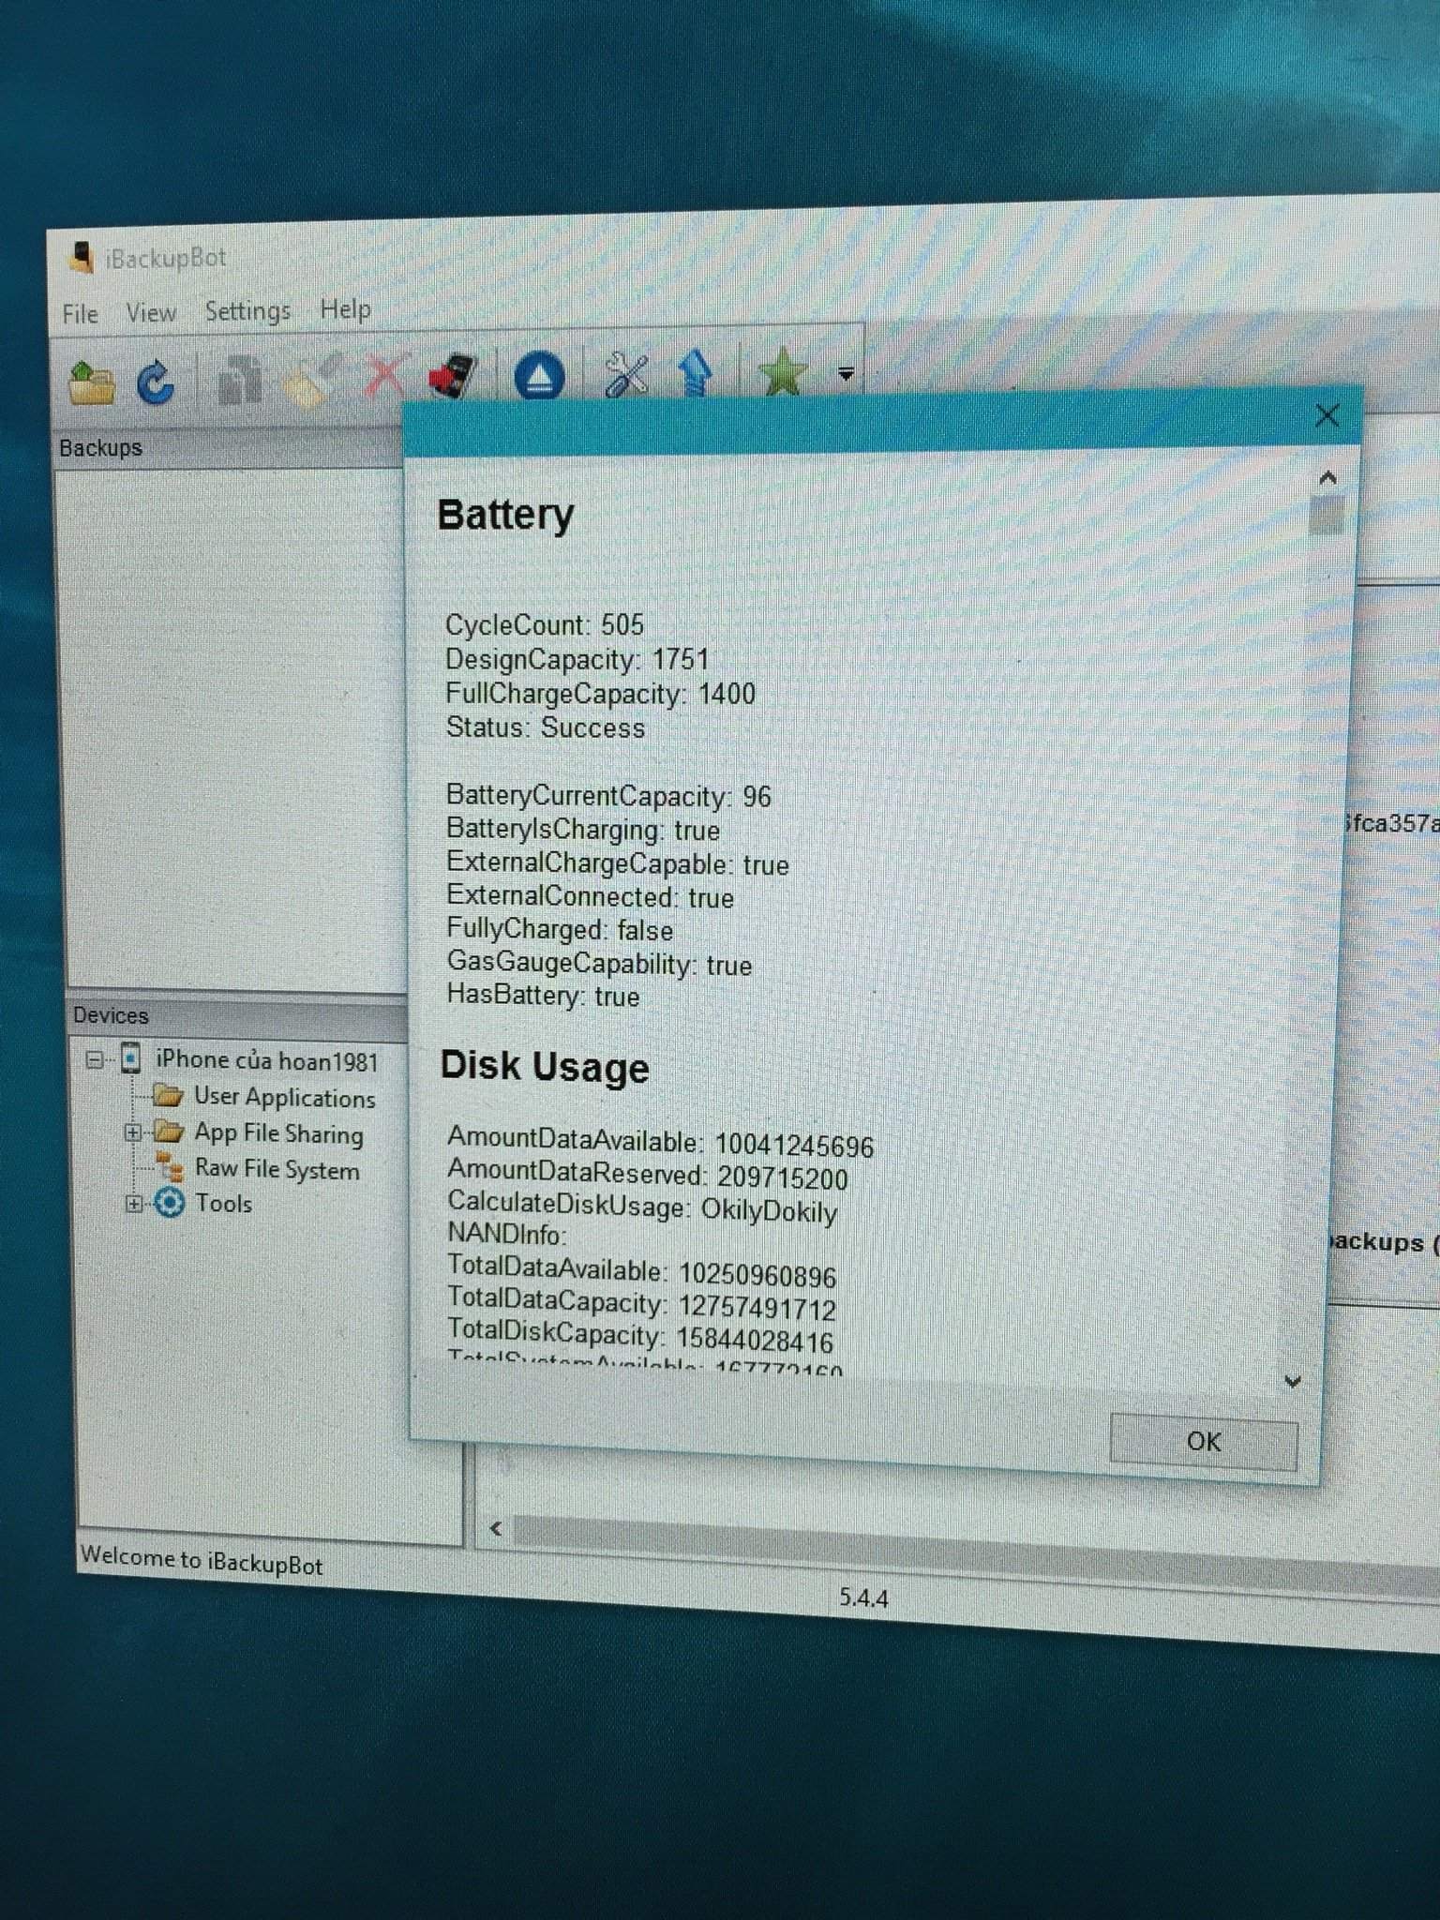Open the File menu
1440x1920 pixels.
click(80, 314)
